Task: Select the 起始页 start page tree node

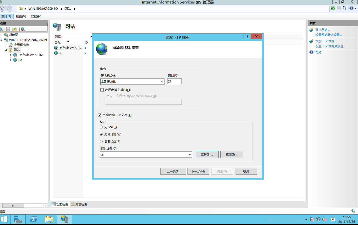Action: click(13, 35)
